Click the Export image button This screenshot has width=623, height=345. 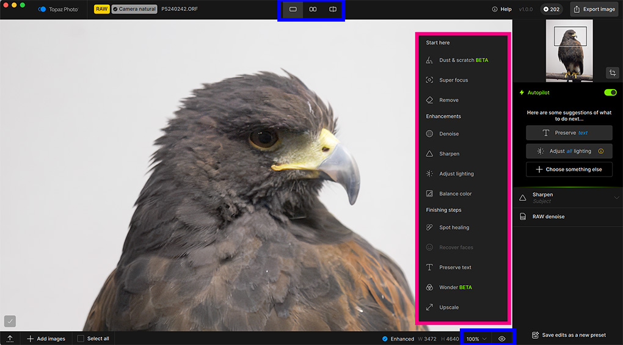[594, 10]
